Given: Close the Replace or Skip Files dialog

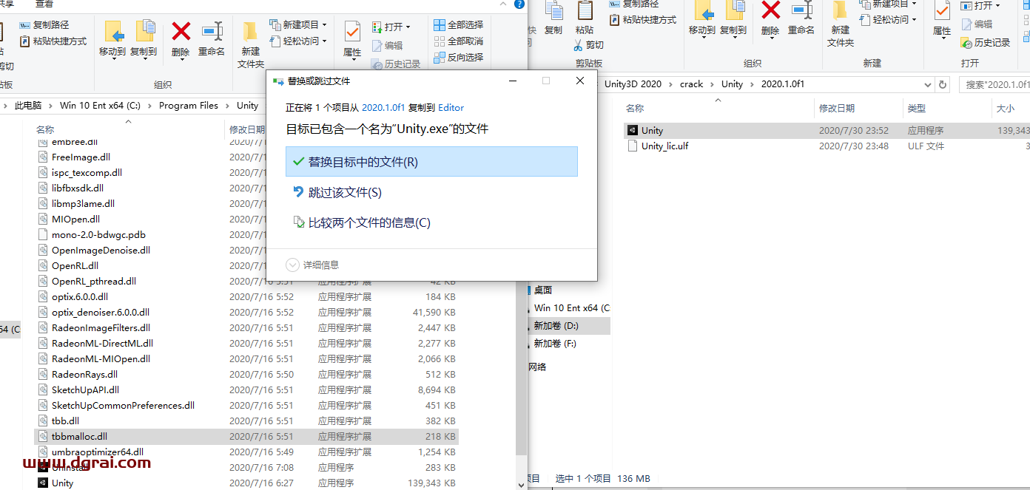Looking at the screenshot, I should pos(580,81).
